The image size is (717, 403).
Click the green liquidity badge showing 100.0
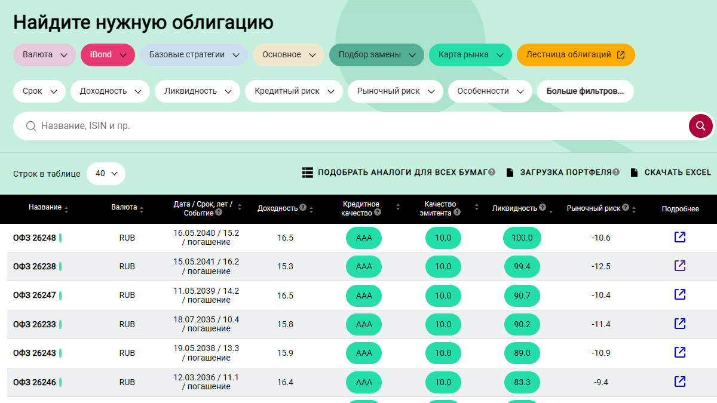pyautogui.click(x=522, y=237)
